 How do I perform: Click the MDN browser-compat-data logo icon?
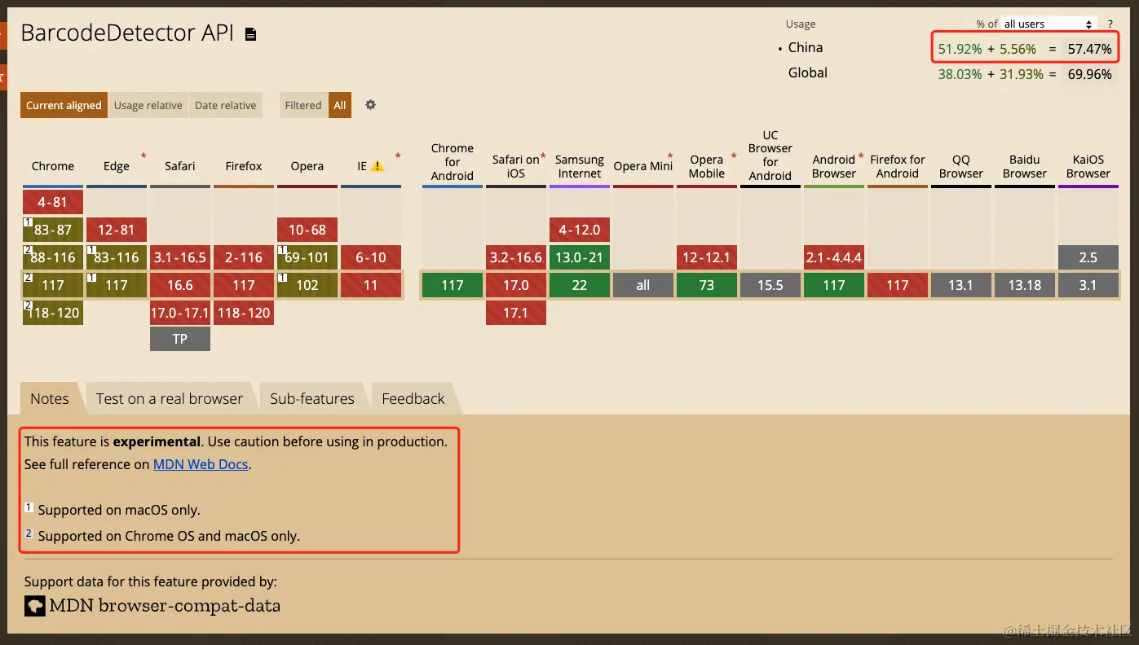click(x=34, y=606)
